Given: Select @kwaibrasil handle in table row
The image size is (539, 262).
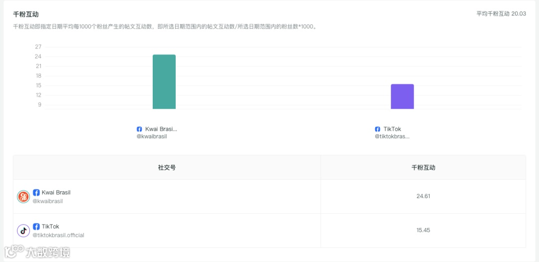Looking at the screenshot, I should click(48, 202).
